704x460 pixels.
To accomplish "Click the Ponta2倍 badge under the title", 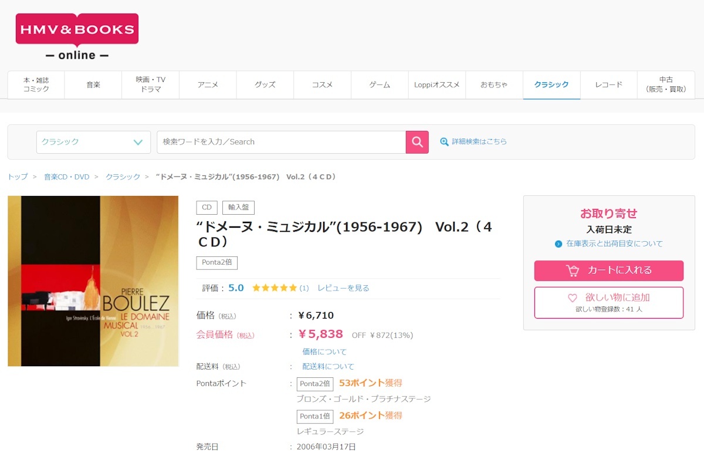I will pos(217,263).
